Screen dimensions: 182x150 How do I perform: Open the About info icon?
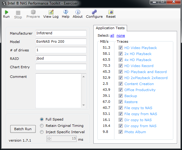[78, 12]
